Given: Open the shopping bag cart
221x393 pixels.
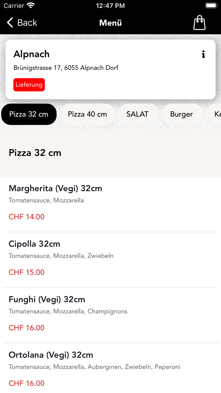Looking at the screenshot, I should [x=199, y=22].
